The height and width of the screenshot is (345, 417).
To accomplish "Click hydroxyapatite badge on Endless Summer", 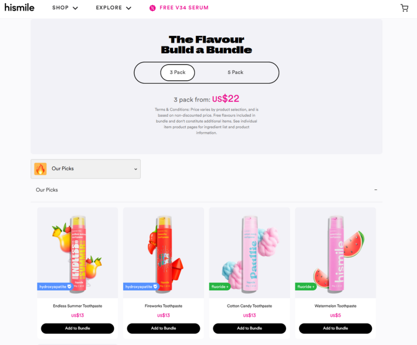I will 55,286.
